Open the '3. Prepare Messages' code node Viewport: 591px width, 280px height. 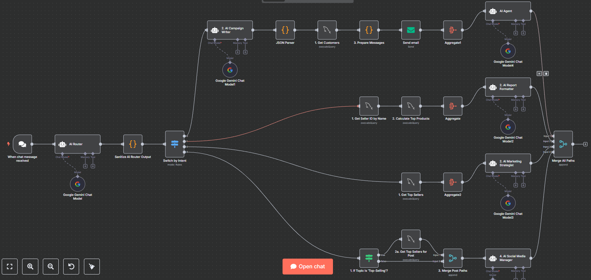click(369, 30)
